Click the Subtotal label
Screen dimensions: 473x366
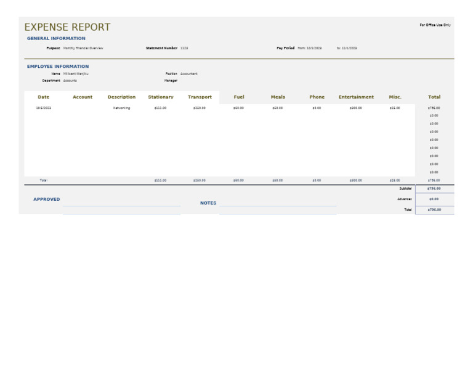click(406, 189)
